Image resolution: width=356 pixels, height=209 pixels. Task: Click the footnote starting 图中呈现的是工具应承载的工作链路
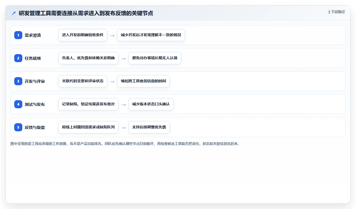click(125, 144)
